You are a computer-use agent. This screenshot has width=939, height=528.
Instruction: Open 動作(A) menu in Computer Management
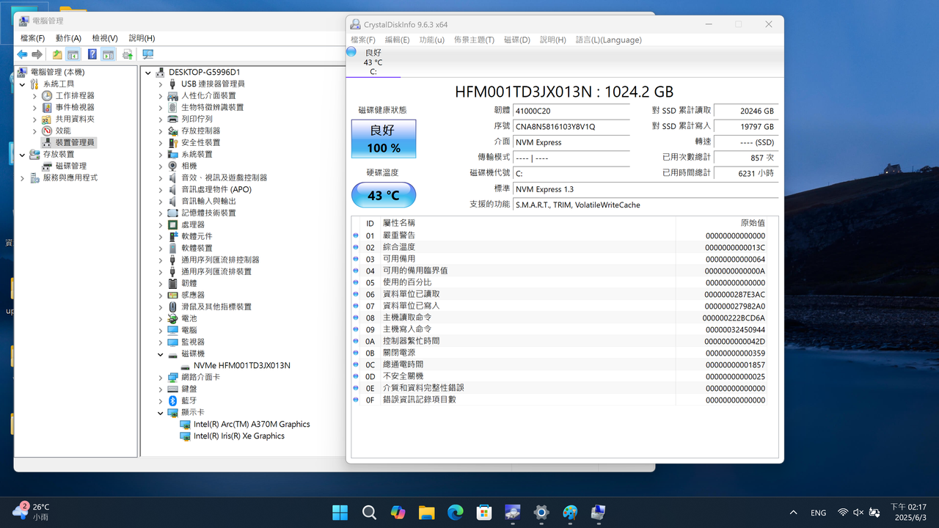tap(68, 38)
